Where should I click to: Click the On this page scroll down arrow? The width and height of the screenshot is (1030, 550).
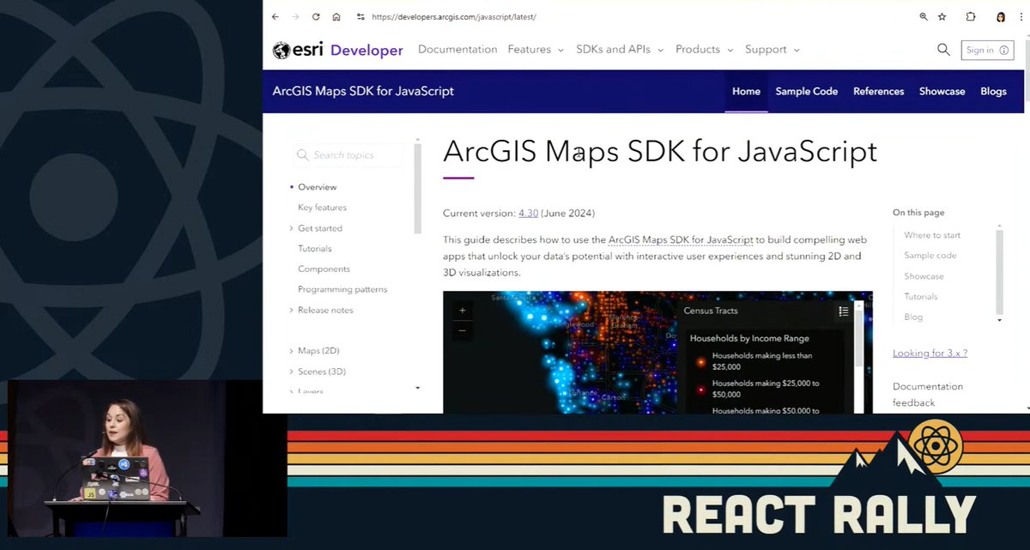coord(999,320)
